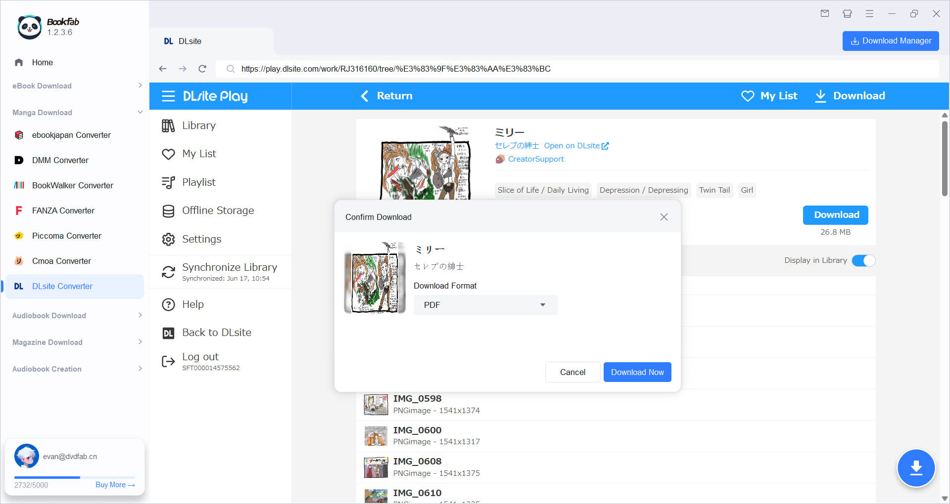Select Slice of Life / Daily Living tag
Image resolution: width=950 pixels, height=504 pixels.
tap(543, 190)
